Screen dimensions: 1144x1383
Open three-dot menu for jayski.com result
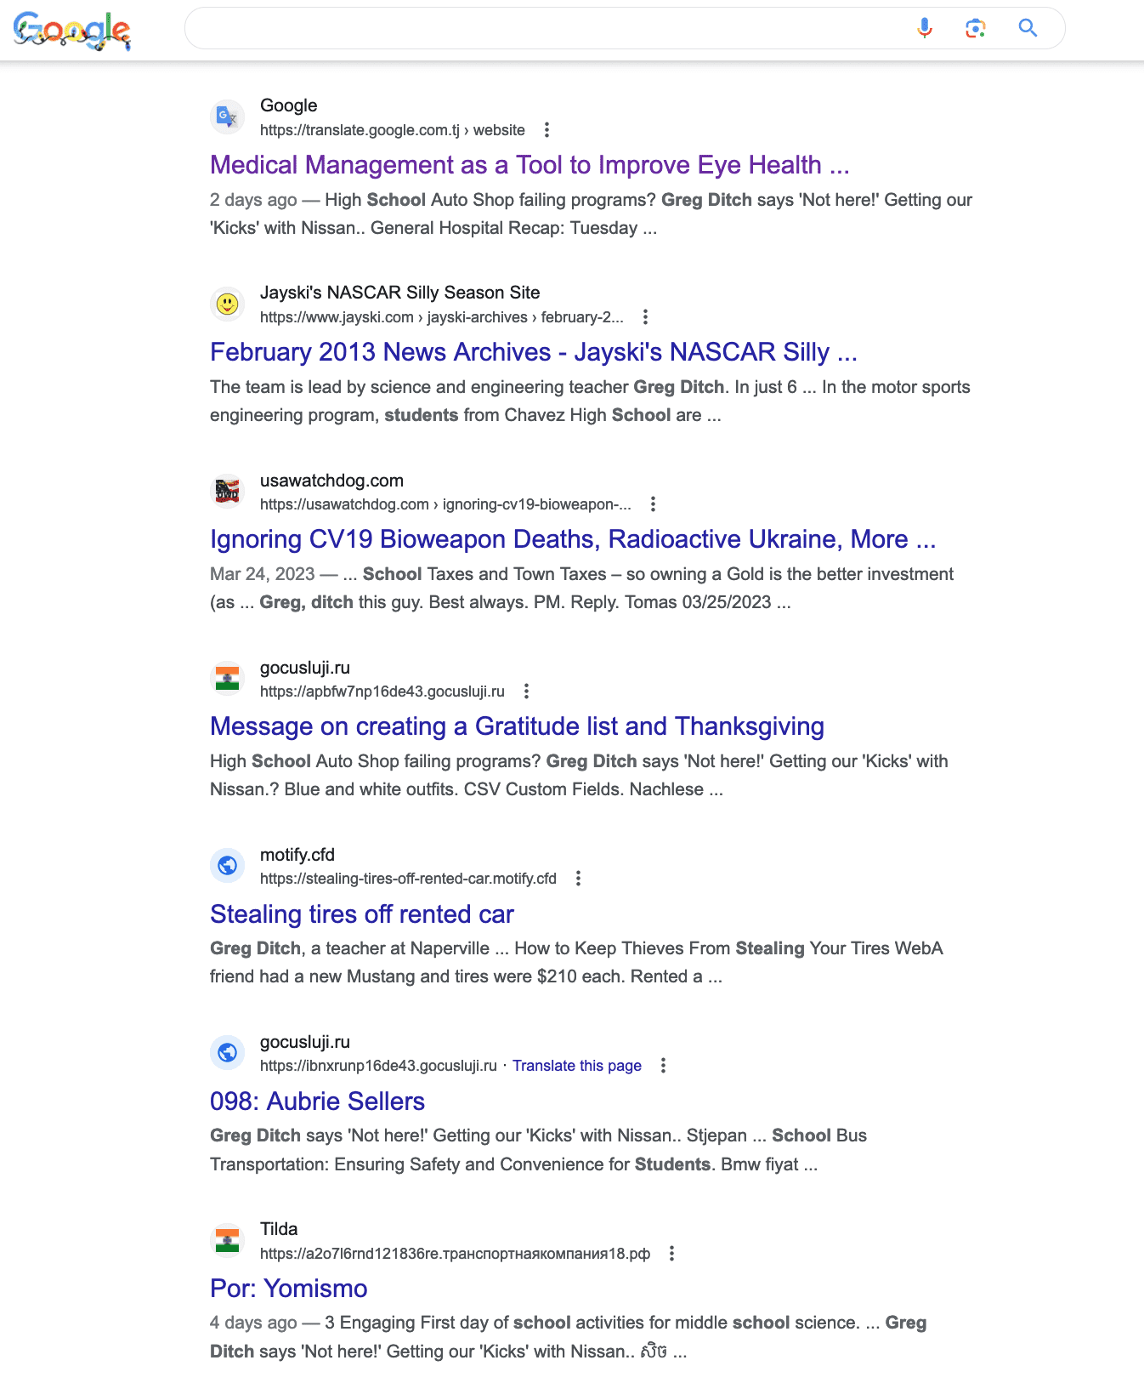[x=645, y=317]
